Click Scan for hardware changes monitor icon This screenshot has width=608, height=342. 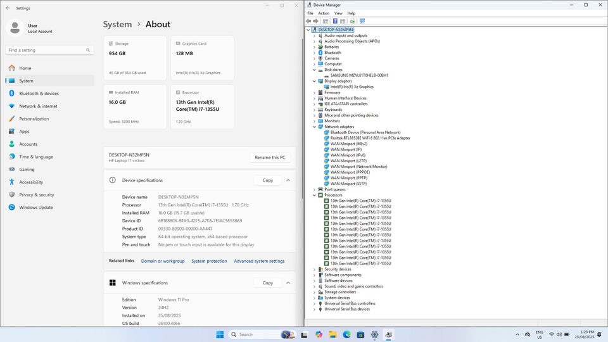(362, 22)
